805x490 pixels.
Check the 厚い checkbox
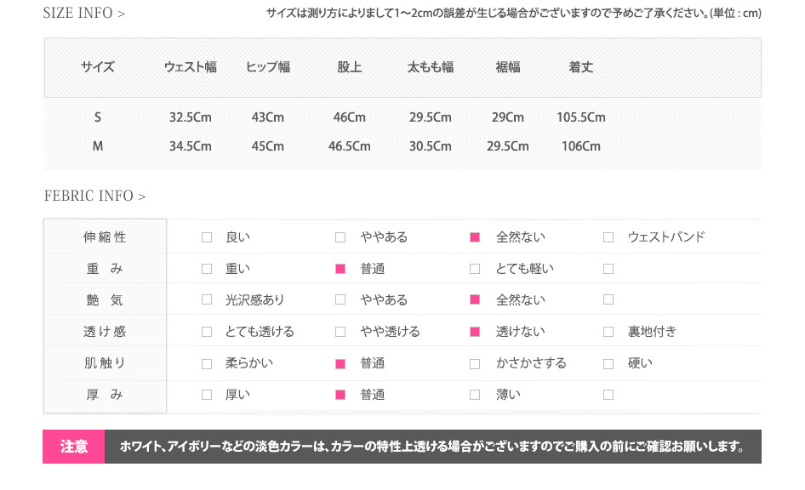(207, 395)
